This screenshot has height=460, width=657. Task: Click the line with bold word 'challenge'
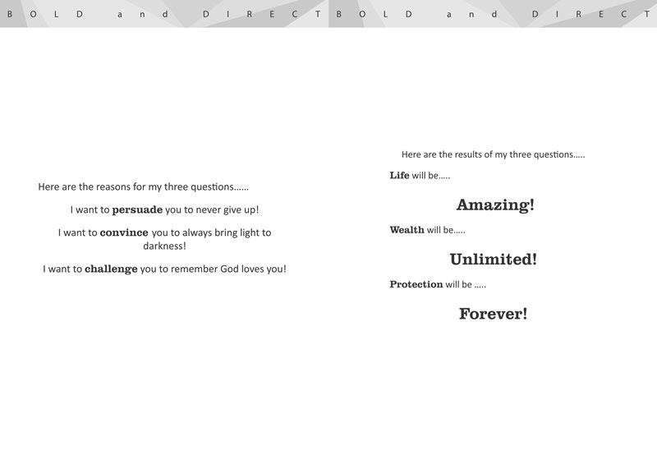(x=165, y=269)
